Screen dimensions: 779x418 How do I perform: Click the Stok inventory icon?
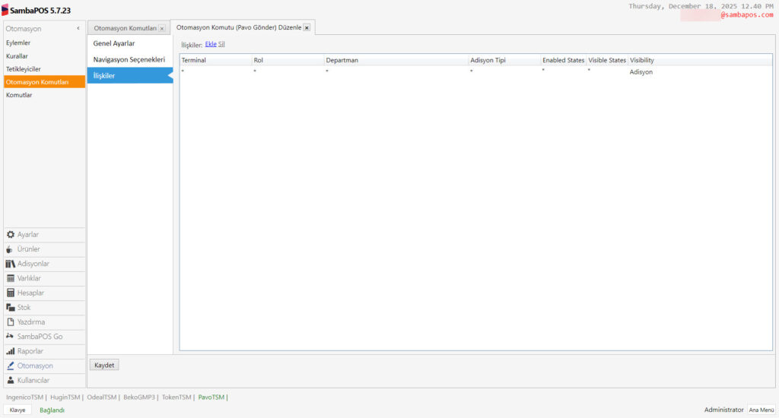click(x=11, y=308)
